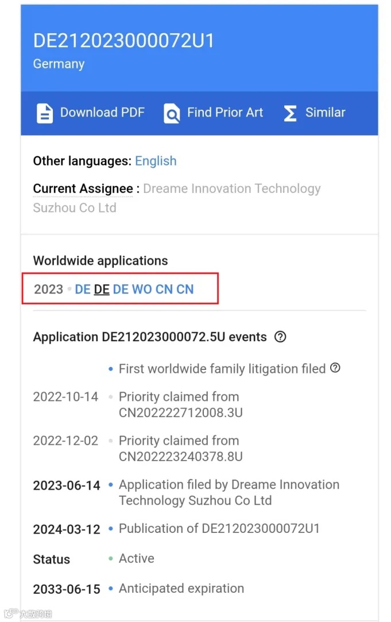Click priority claim CN202223240378.8U entry
This screenshot has width=391, height=622.
coord(180,448)
